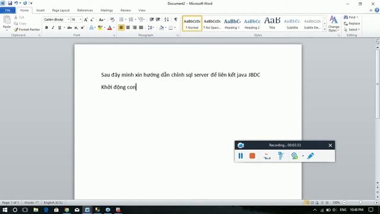The image size is (380, 214).
Task: Select Align Text Left
Action: click(121, 28)
